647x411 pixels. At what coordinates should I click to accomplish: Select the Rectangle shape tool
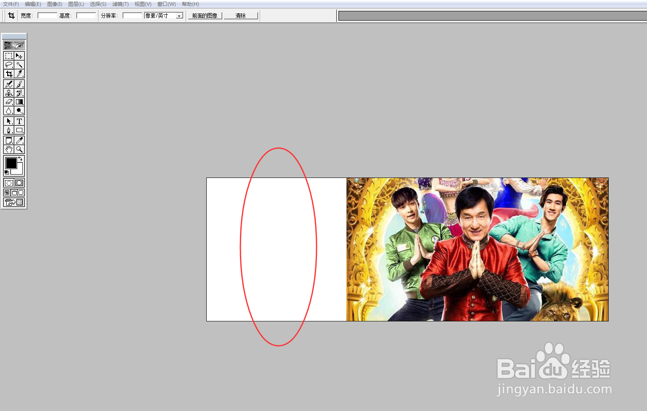[19, 130]
